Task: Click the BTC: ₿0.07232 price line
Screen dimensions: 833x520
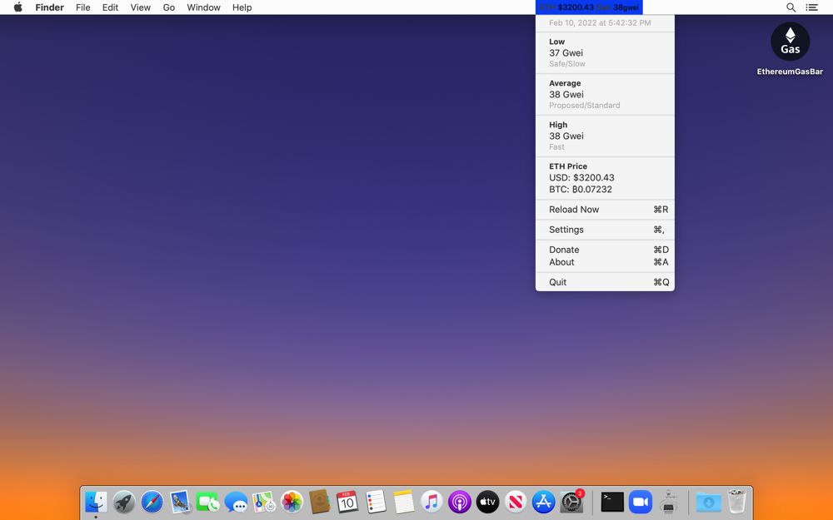Action: (580, 190)
